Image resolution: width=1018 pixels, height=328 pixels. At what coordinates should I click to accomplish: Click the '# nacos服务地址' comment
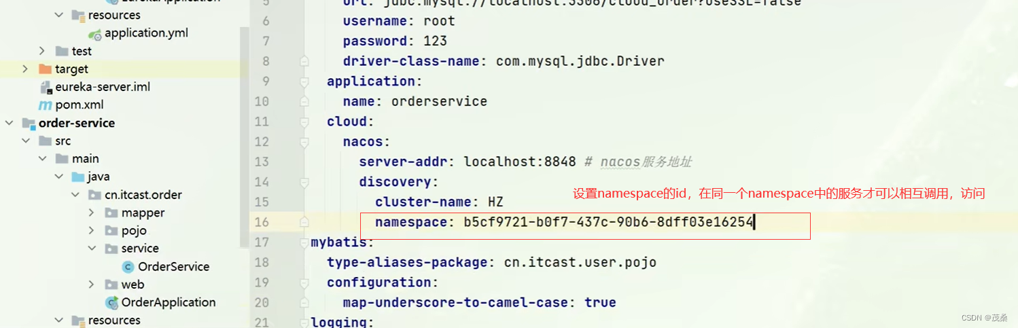pos(638,162)
